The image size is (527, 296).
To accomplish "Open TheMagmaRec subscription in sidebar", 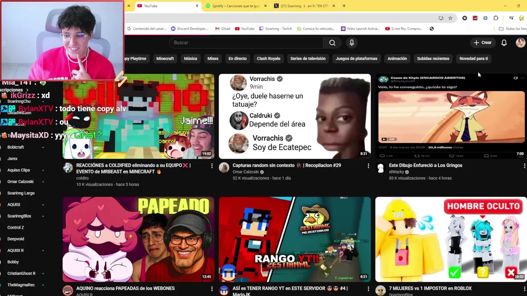I will click(21, 285).
